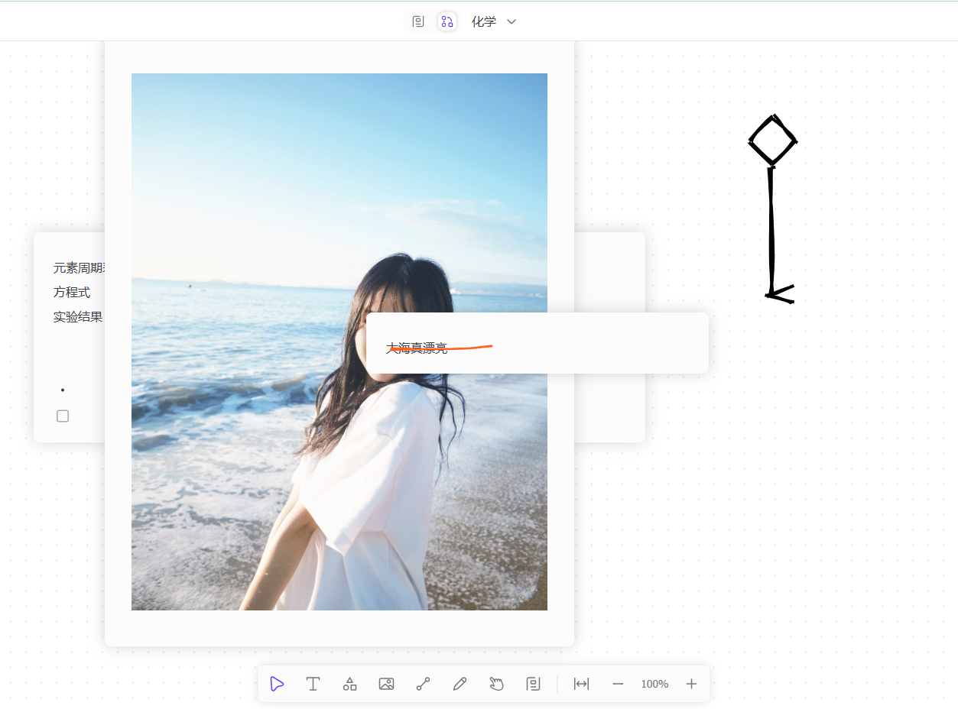
Task: Zoom in with the plus button
Action: tap(691, 684)
